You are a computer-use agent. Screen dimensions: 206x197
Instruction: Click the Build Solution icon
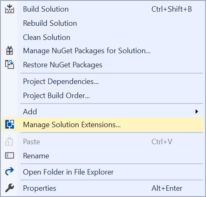click(x=10, y=9)
